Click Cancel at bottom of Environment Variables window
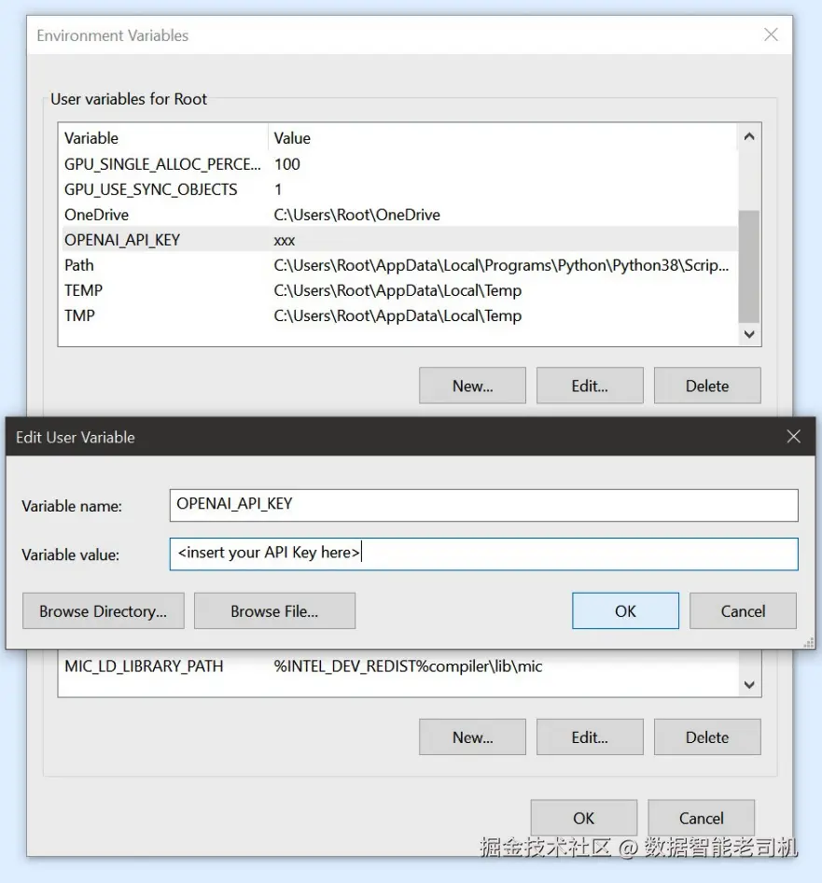 pos(701,818)
